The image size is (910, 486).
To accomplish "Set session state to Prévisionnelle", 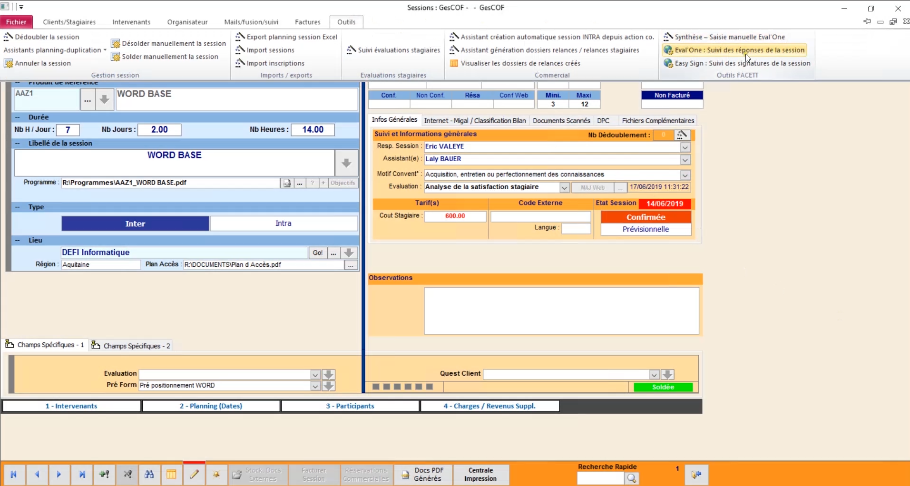I will (646, 229).
